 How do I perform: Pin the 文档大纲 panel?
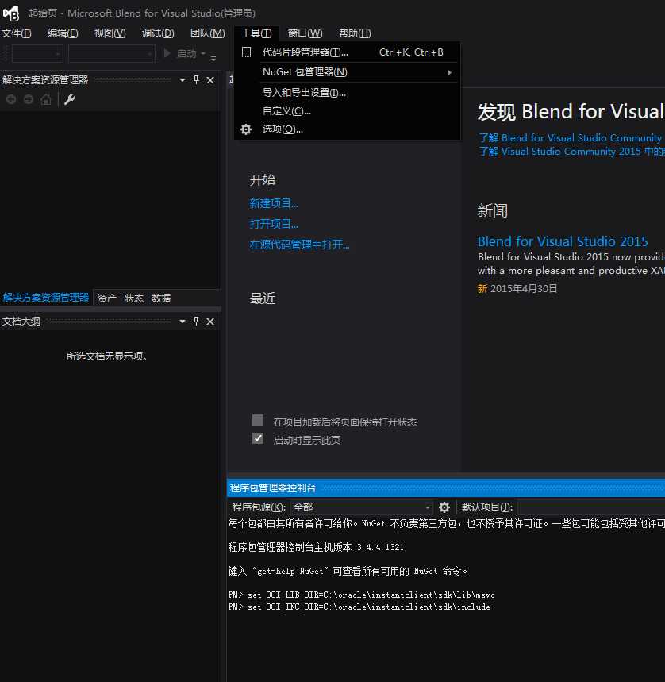(197, 321)
